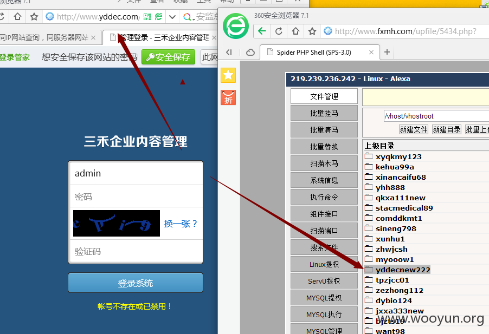Click 登录系统 button
The image size is (489, 334).
point(136,283)
